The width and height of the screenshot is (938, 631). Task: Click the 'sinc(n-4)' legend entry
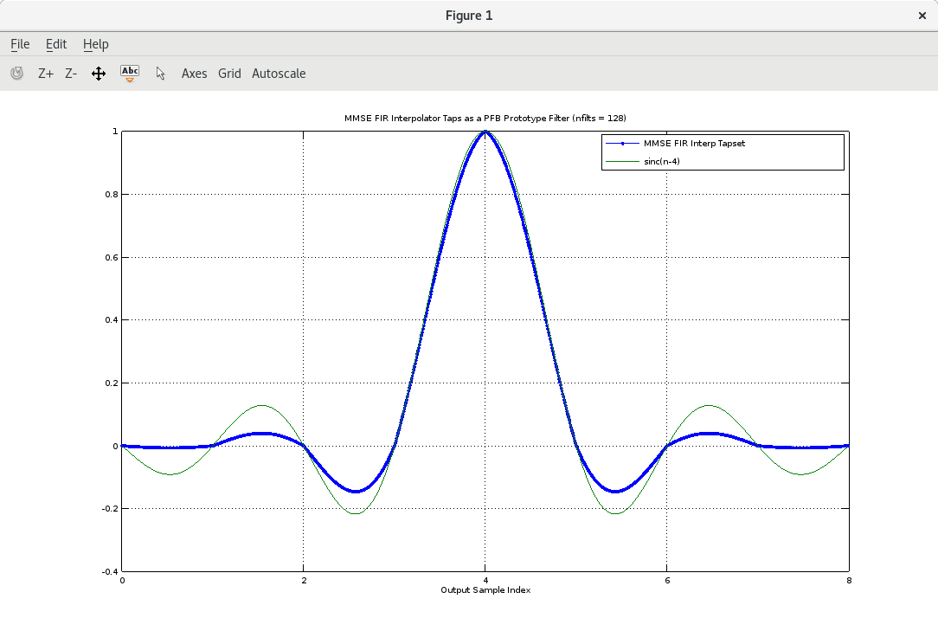tap(662, 162)
